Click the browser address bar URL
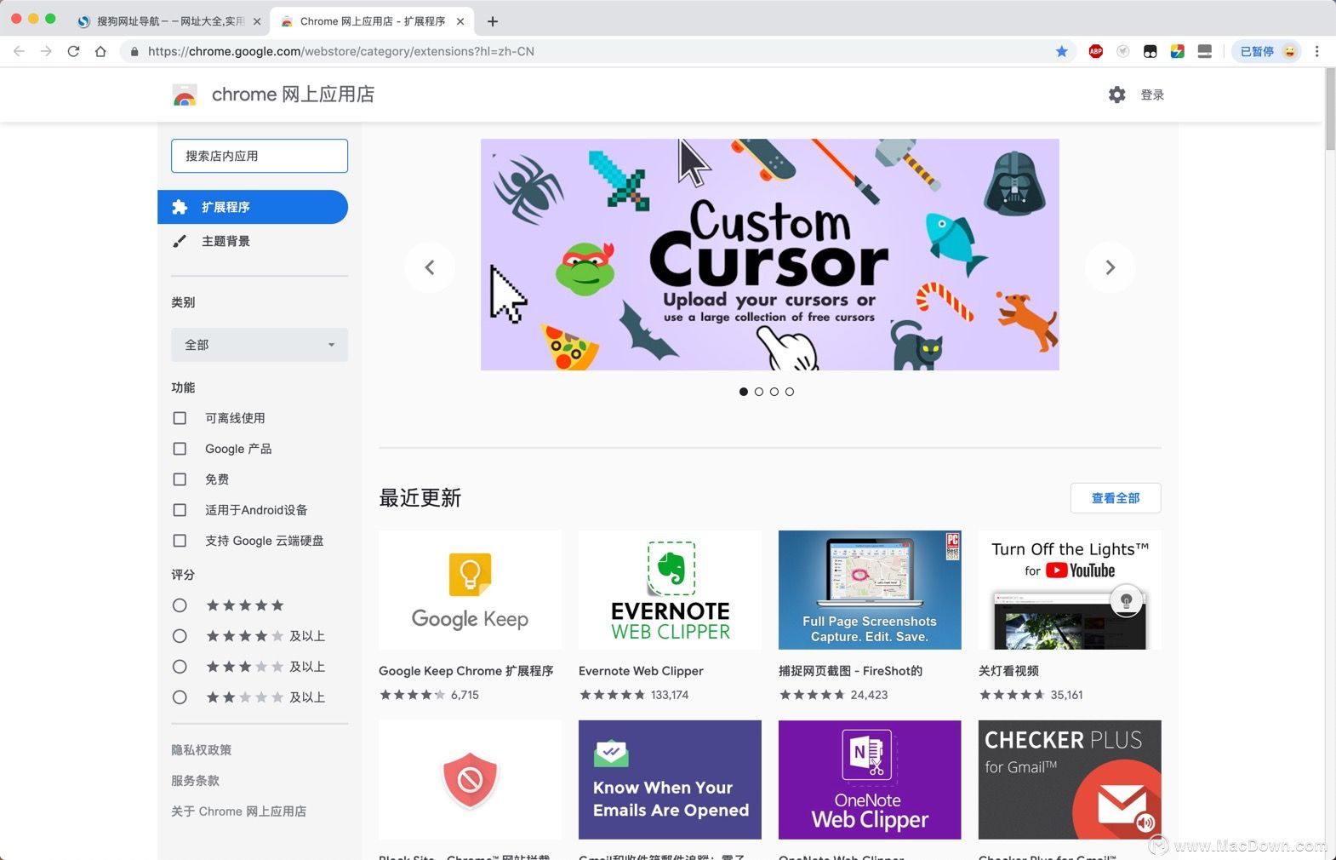The width and height of the screenshot is (1336, 860). tap(340, 51)
